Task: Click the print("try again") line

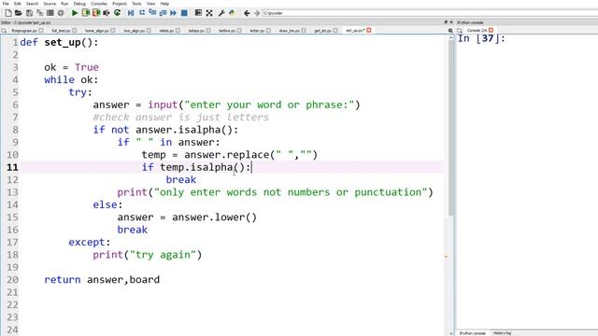Action: [x=148, y=255]
